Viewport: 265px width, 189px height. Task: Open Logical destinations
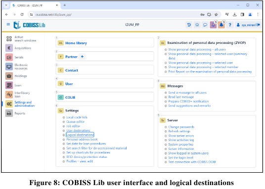80,135
